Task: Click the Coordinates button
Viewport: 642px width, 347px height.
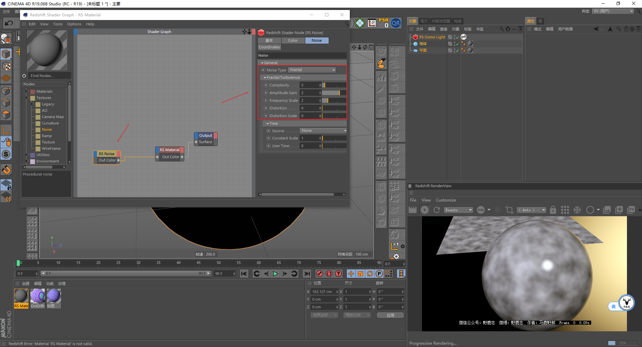Action: (269, 47)
